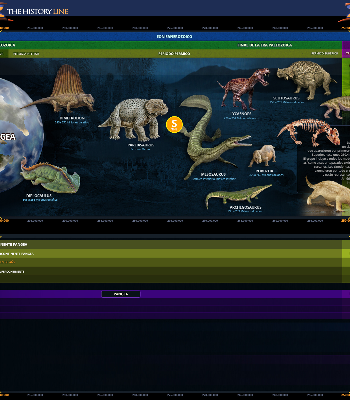Select the Lycaenops illustration
The height and width of the screenshot is (400, 350).
pyautogui.click(x=244, y=89)
